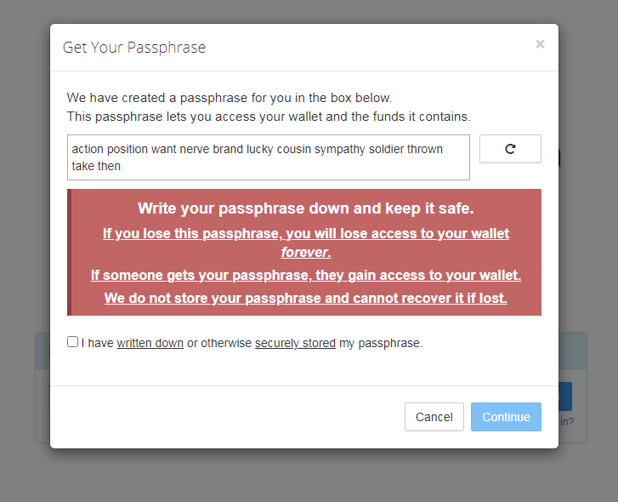Click the blue button partially hidden behind the dialog

coord(565,396)
